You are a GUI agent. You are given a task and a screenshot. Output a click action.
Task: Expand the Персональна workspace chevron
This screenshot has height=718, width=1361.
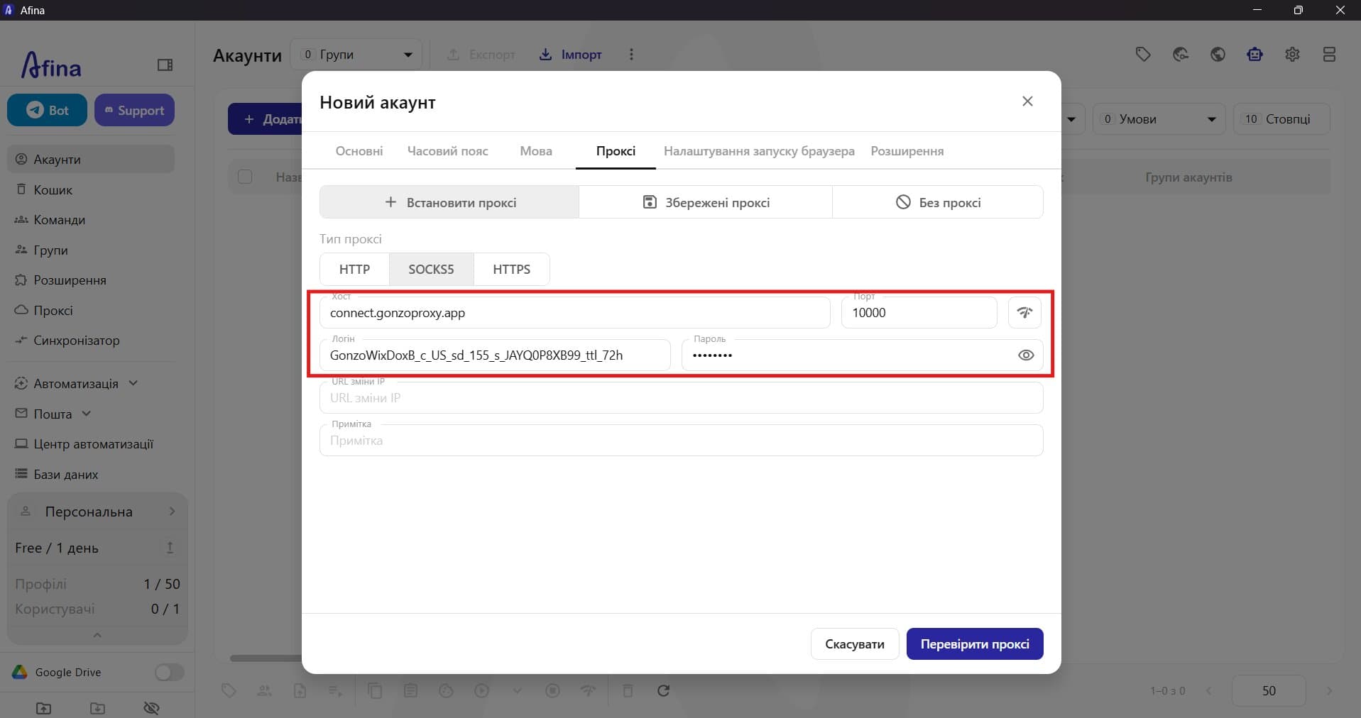[172, 512]
